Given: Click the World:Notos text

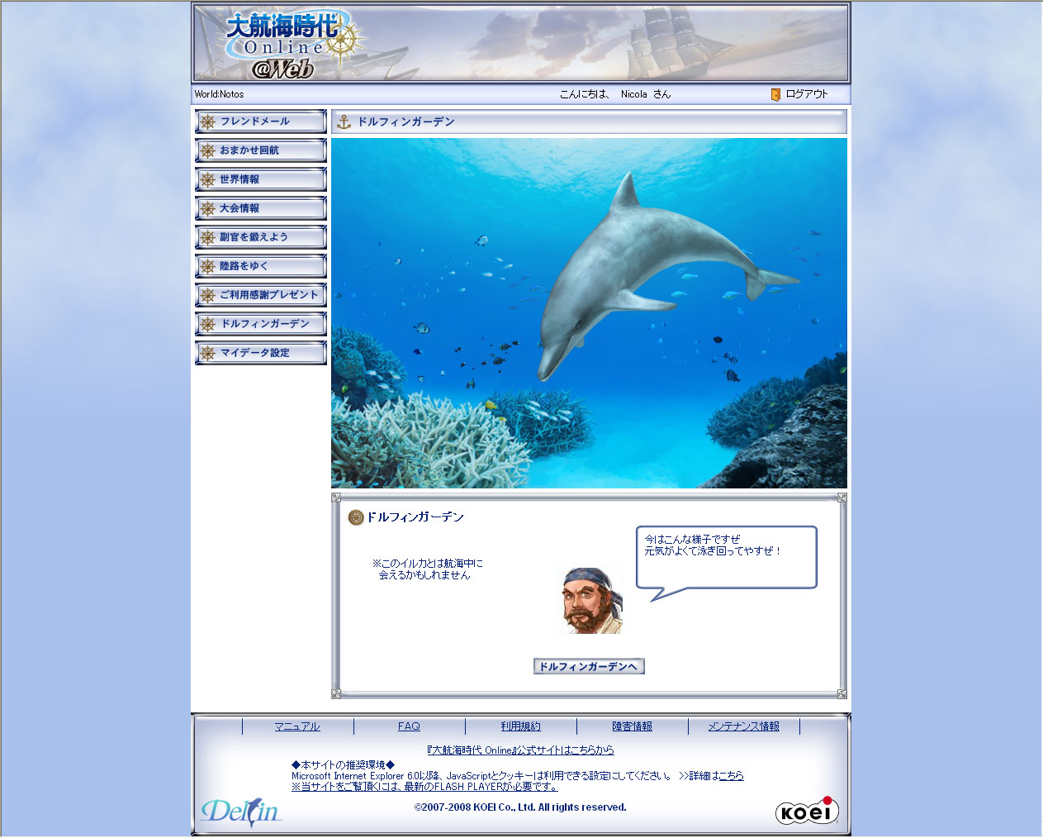Looking at the screenshot, I should pos(220,94).
